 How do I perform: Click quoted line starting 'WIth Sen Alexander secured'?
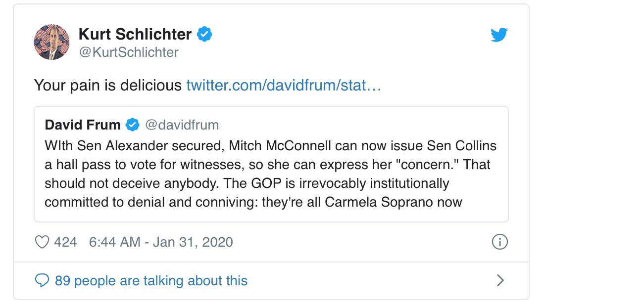pos(270,146)
